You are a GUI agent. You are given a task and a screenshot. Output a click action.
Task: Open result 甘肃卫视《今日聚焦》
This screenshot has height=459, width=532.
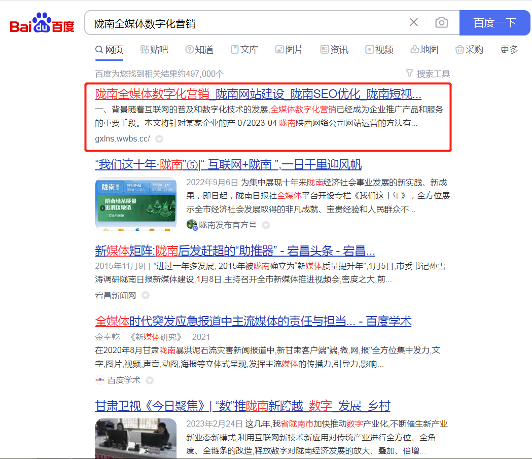tap(242, 406)
